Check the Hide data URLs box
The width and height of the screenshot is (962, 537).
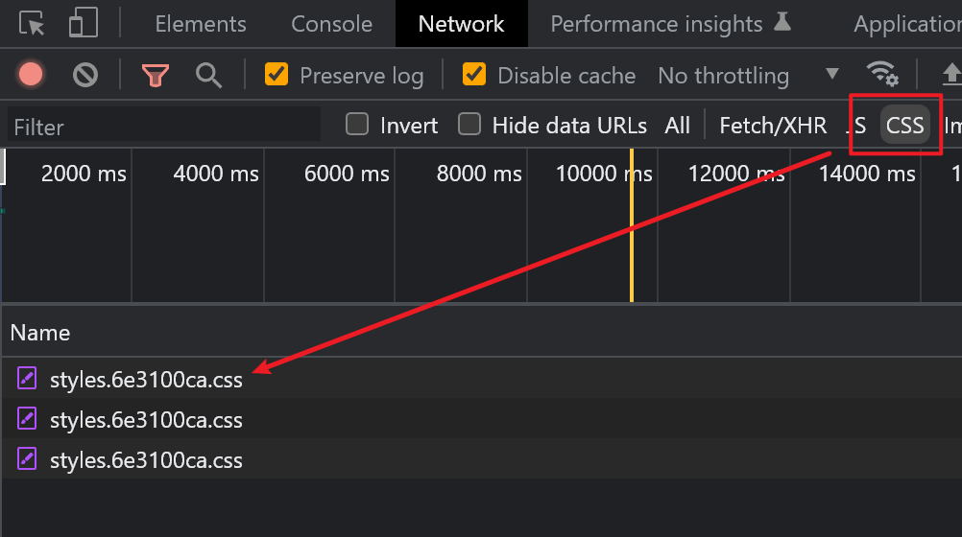469,125
